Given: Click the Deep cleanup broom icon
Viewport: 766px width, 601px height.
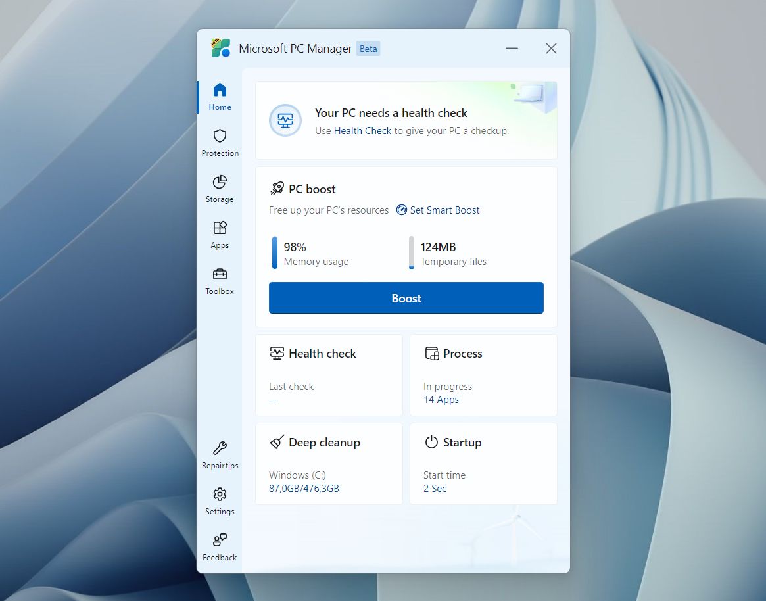Looking at the screenshot, I should point(277,442).
